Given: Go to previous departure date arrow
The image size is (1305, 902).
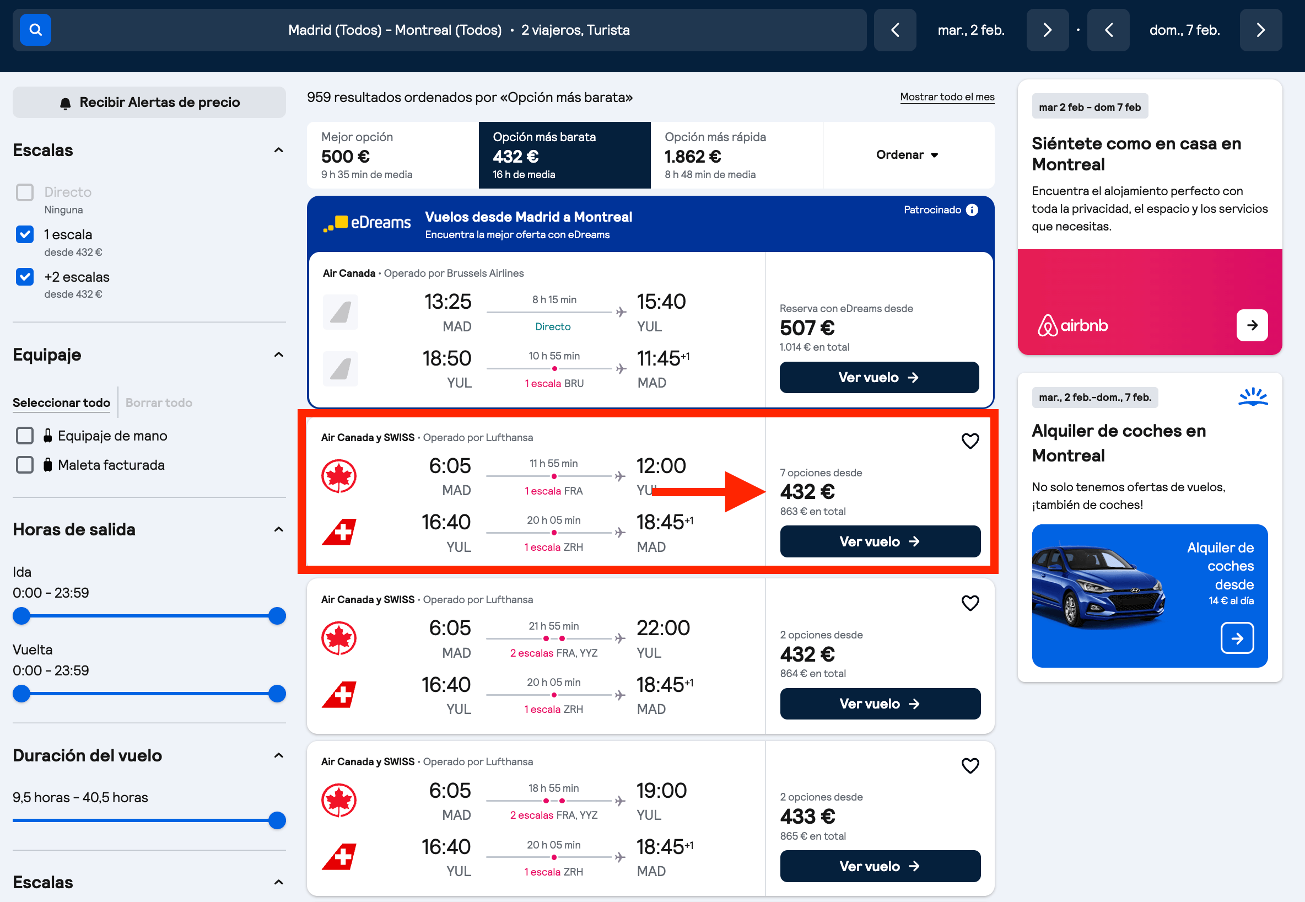Looking at the screenshot, I should pos(895,30).
